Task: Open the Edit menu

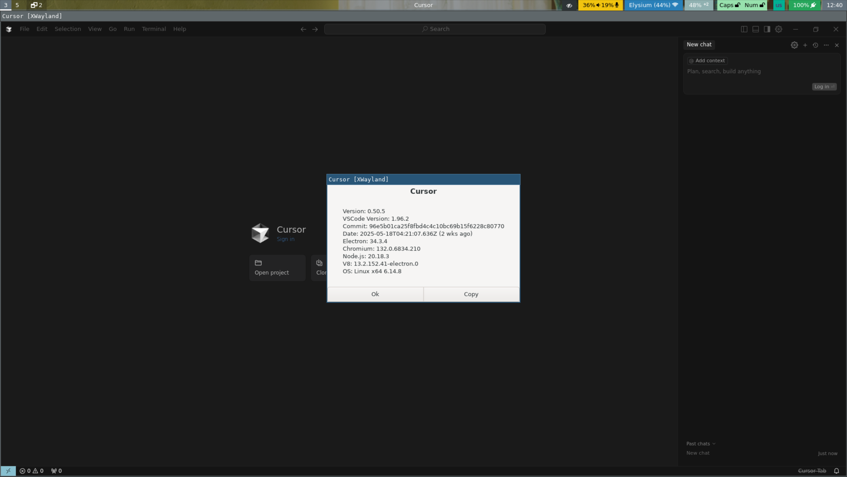Action: point(42,29)
